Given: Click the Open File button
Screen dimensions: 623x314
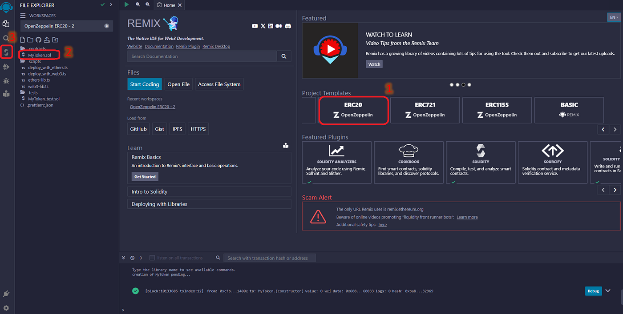Looking at the screenshot, I should tap(178, 84).
